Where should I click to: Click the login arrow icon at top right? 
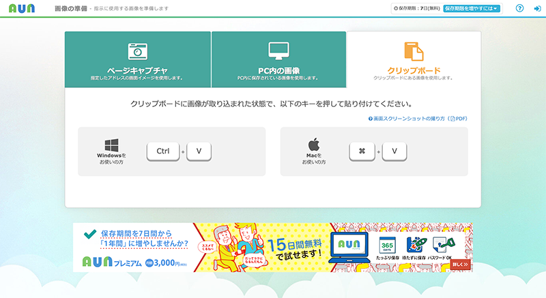click(x=537, y=9)
